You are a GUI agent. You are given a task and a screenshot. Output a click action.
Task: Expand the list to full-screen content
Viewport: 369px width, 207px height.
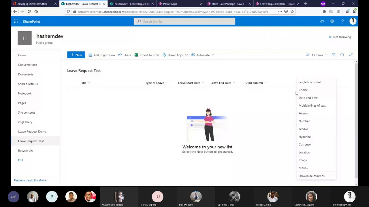pyautogui.click(x=351, y=55)
